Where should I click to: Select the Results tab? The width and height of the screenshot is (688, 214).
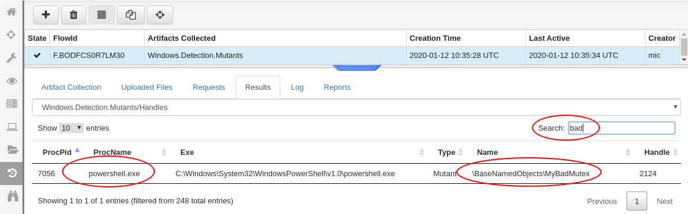click(258, 87)
